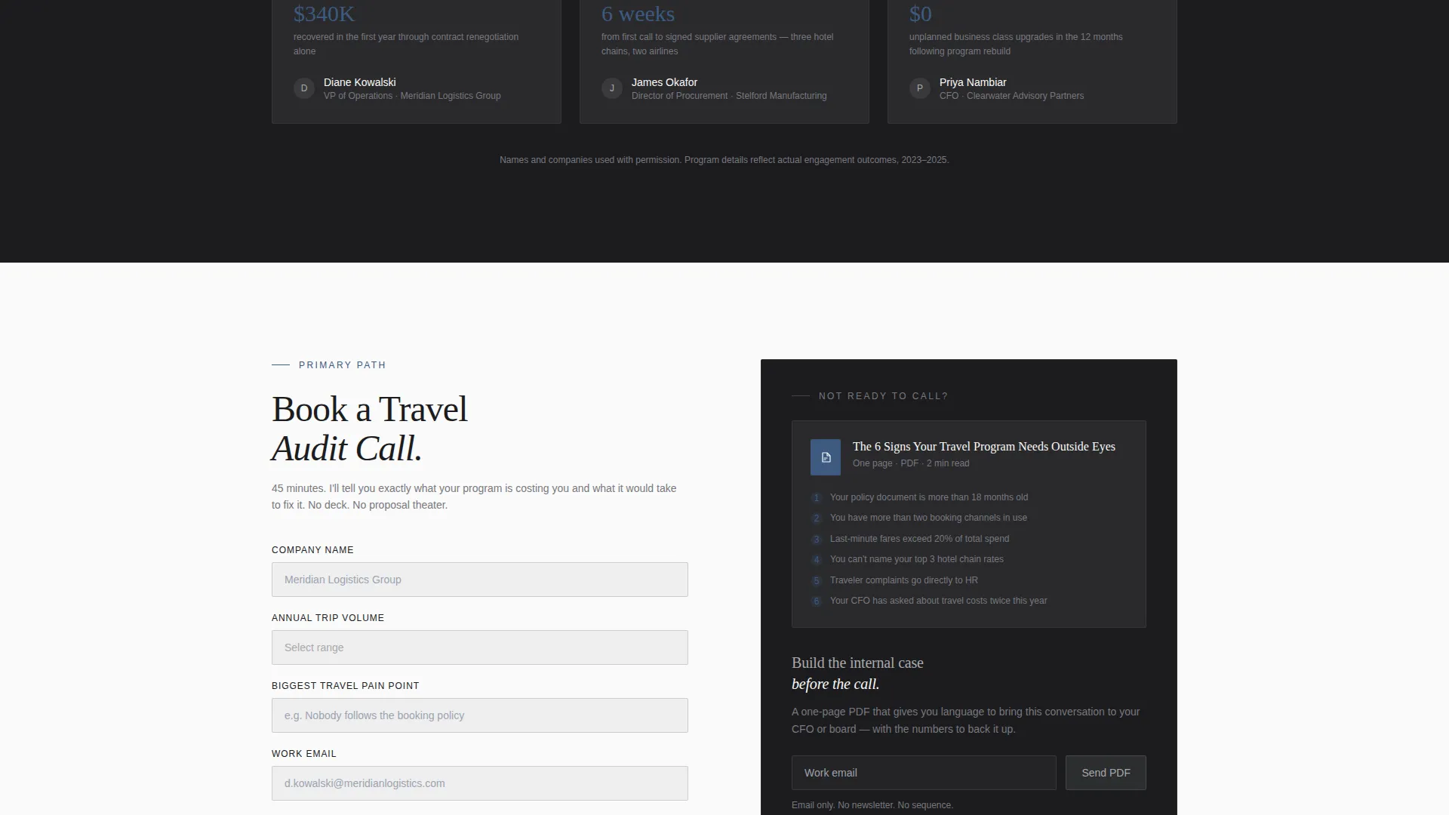This screenshot has height=815, width=1449.
Task: Click the 'PRIMARY PATH' label
Action: coord(342,365)
